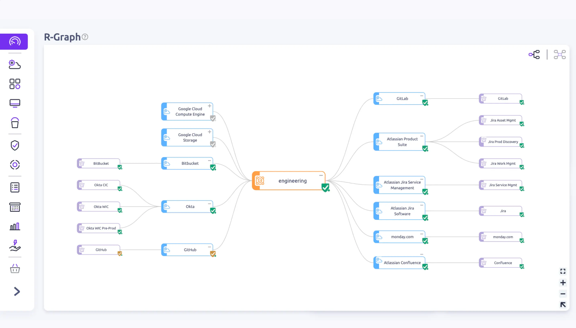Open the shopping basket sidebar icon
The width and height of the screenshot is (576, 328).
[15, 269]
